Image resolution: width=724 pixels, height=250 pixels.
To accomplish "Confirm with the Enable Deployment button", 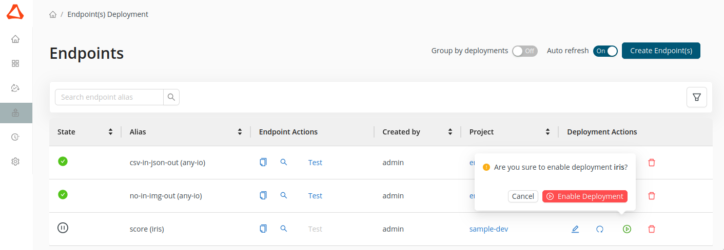I will 584,196.
